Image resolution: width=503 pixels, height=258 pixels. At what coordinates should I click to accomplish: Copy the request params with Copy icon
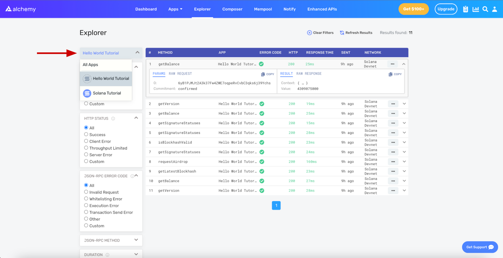(x=267, y=74)
